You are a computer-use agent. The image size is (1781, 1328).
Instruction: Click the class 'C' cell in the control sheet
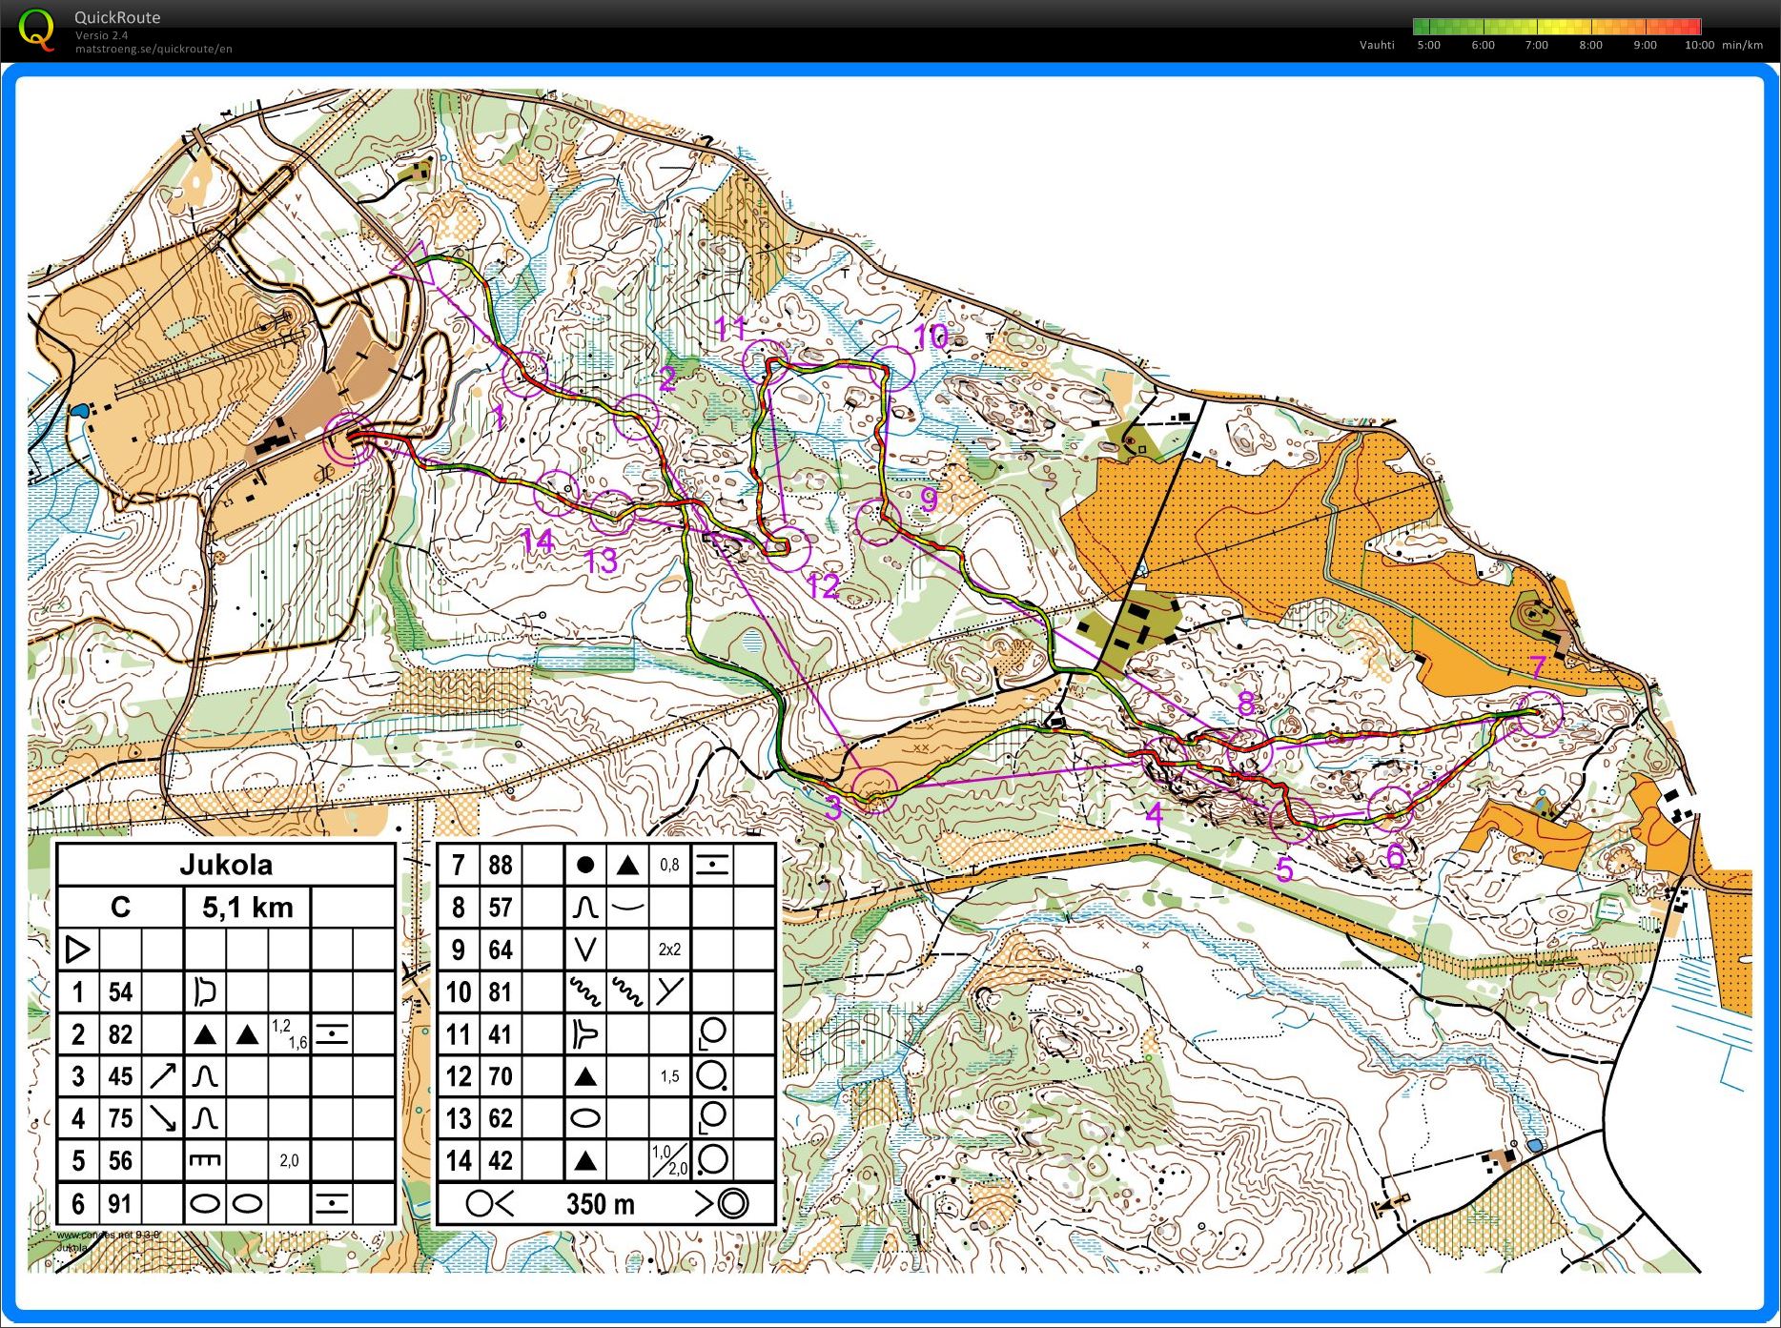point(120,907)
